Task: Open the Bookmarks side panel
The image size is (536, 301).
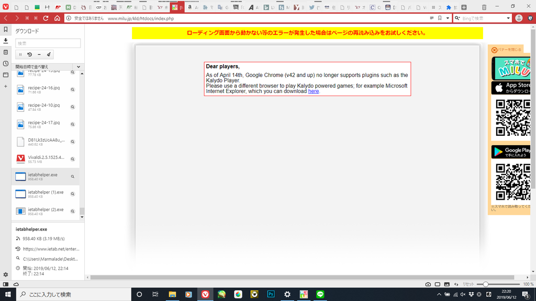Action: point(6,30)
